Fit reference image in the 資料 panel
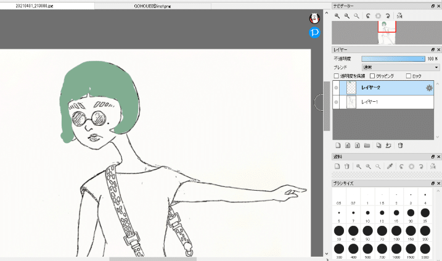 378,167
